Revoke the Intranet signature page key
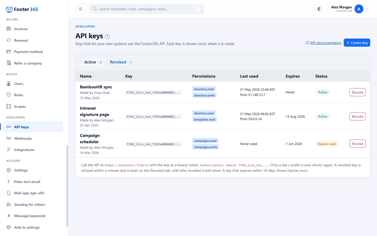Viewport: 377px width, 236px height. click(357, 116)
